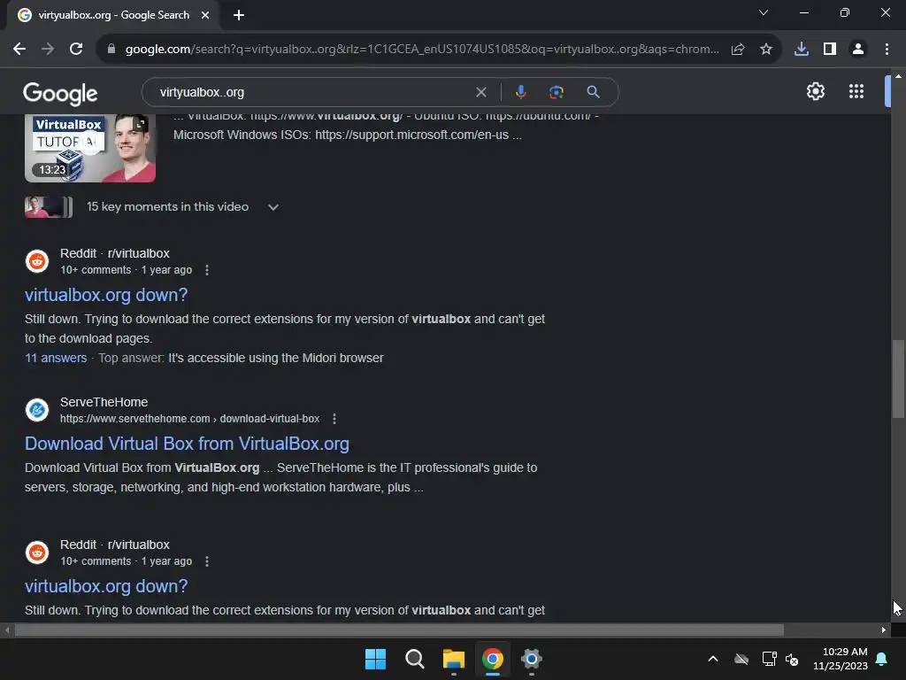Open muted volume tray icon
Screen dimensions: 906x680
tap(792, 659)
